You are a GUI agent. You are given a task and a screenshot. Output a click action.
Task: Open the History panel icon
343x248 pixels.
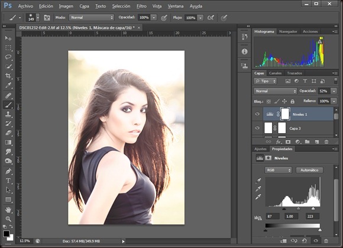[x=245, y=37]
